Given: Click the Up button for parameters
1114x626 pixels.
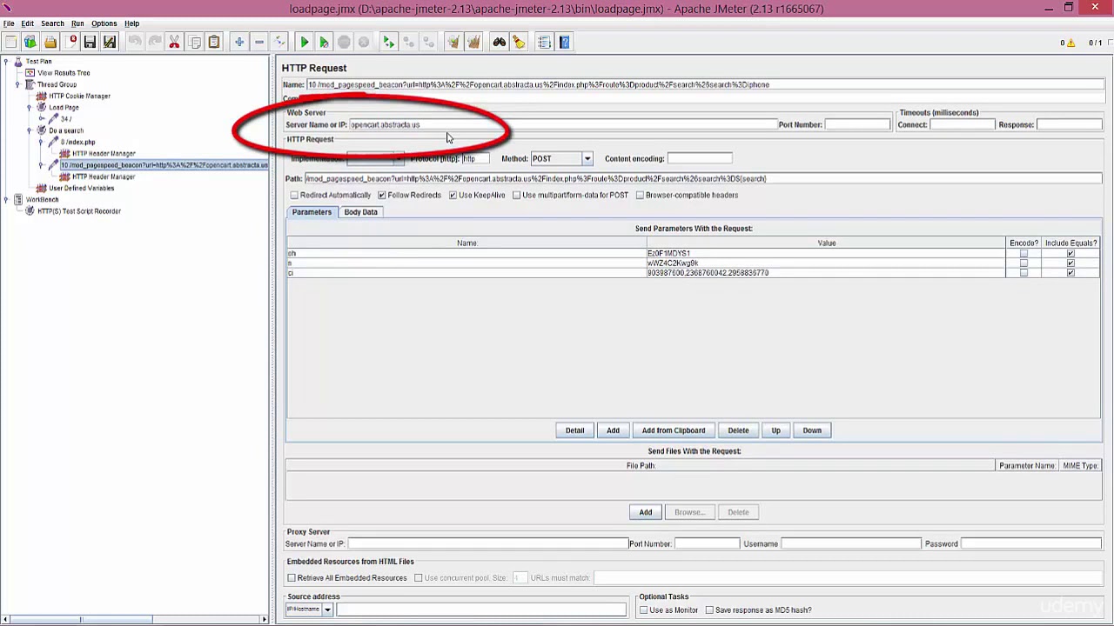Looking at the screenshot, I should [x=775, y=430].
